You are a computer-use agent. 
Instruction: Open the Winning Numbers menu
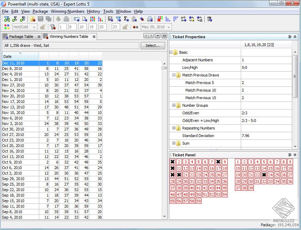[x=67, y=11]
